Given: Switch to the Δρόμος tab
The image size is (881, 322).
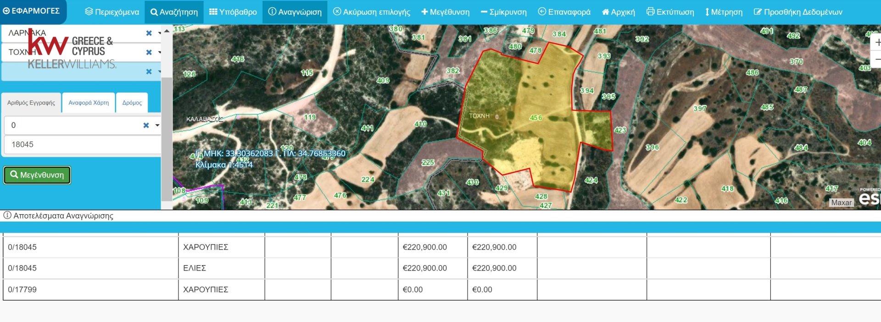Looking at the screenshot, I should (132, 103).
